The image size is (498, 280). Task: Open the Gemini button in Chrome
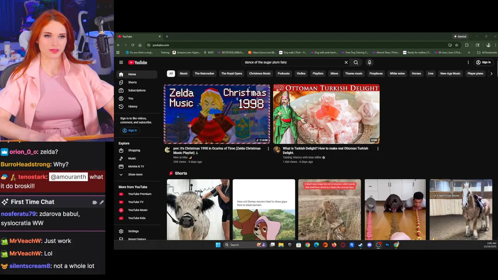click(460, 37)
